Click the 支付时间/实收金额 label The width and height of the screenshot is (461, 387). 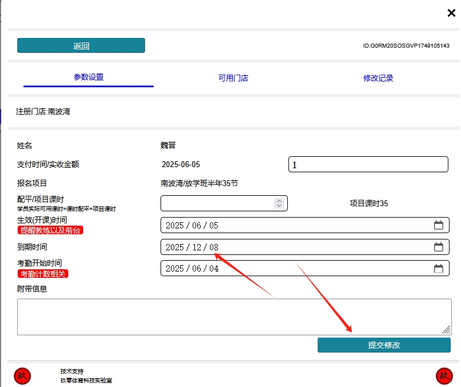(48, 164)
